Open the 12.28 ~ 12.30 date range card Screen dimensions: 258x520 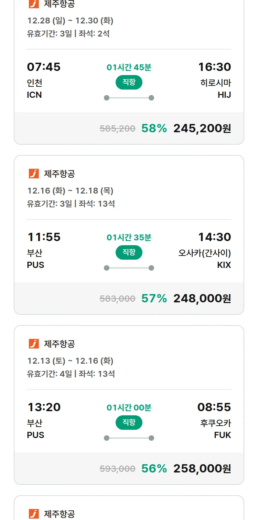click(70, 21)
